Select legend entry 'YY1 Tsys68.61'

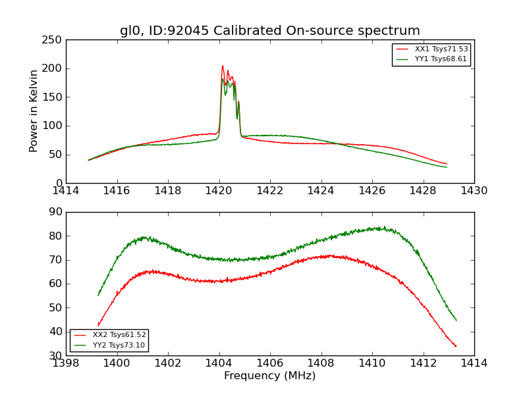coord(441,59)
